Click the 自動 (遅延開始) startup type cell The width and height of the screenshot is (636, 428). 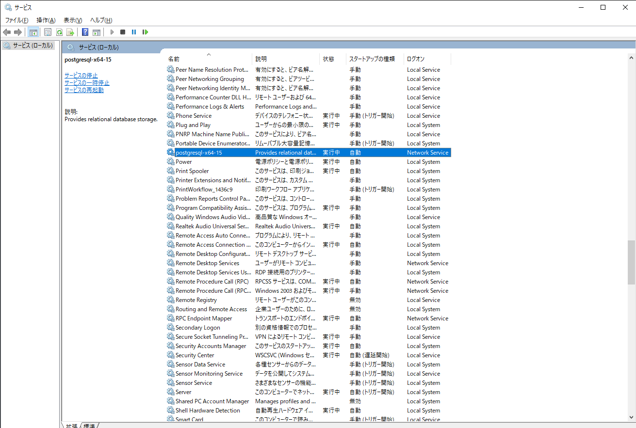[x=370, y=355]
